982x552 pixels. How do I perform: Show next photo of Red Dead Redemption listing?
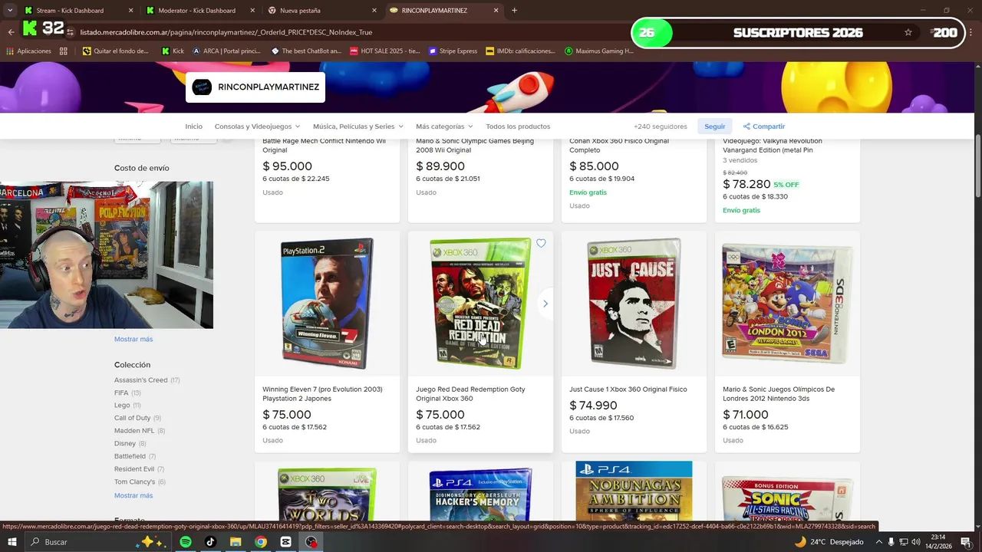pos(545,304)
